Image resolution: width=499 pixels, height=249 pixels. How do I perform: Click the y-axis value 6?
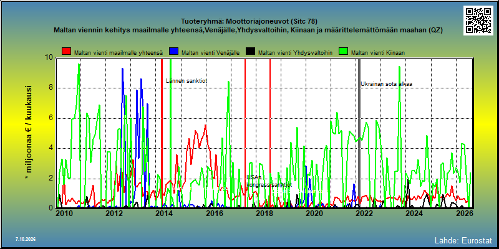pyautogui.click(x=51, y=118)
